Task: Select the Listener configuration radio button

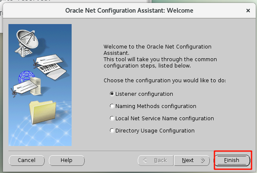Action: pos(112,94)
